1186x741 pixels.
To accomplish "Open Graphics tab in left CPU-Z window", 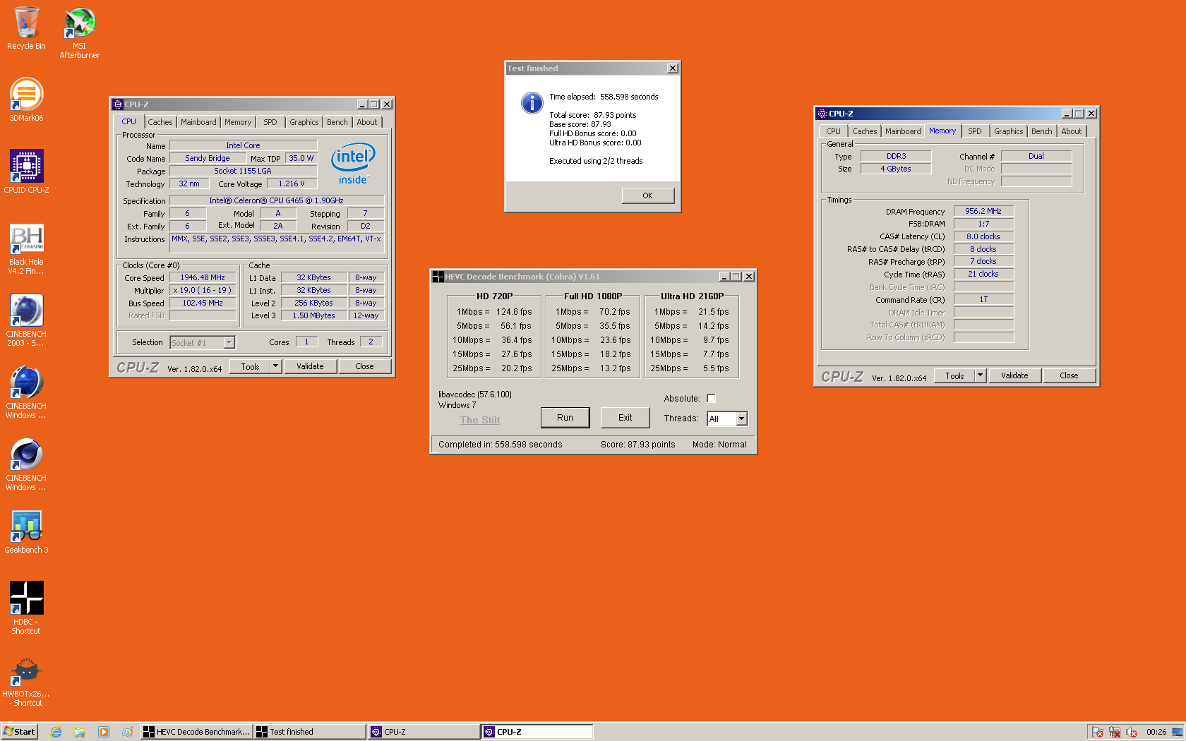I will click(x=304, y=122).
